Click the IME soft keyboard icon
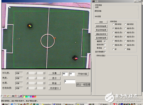This screenshot has height=105, width=143. 13,96
